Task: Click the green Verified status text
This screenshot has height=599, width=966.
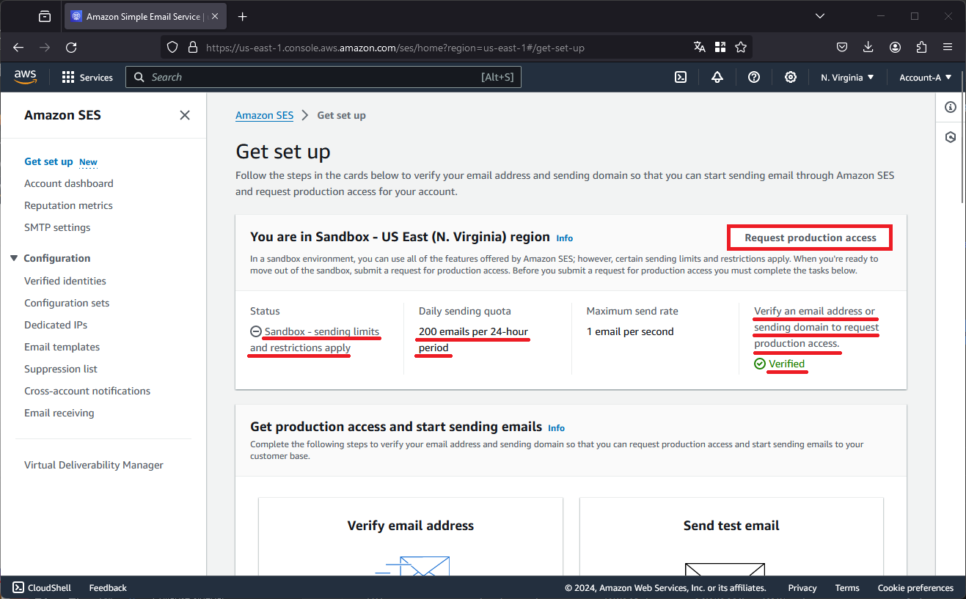Action: tap(786, 364)
